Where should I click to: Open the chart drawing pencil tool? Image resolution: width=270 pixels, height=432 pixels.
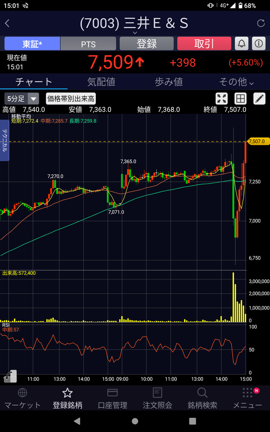pyautogui.click(x=259, y=99)
